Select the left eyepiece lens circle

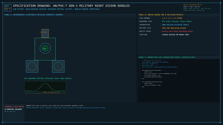coord(32,66)
